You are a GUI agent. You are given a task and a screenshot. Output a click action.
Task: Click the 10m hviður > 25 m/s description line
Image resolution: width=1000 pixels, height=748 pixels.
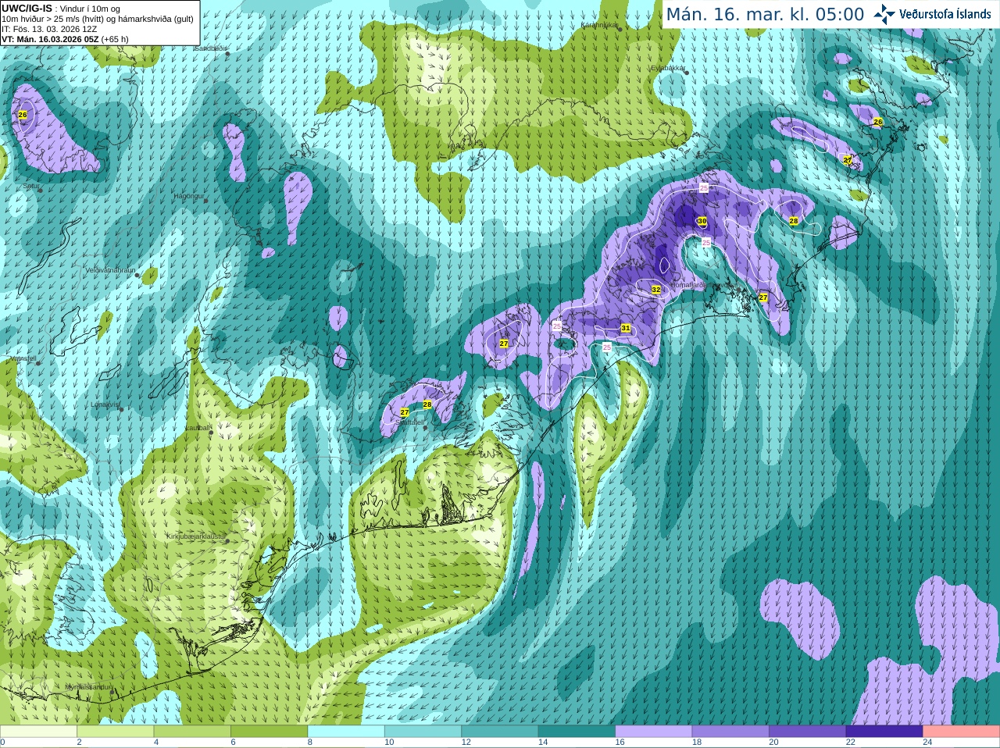pyautogui.click(x=98, y=19)
